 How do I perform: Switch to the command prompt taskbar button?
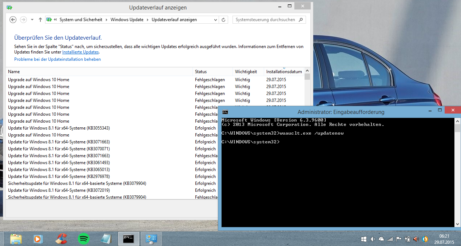click(129, 239)
